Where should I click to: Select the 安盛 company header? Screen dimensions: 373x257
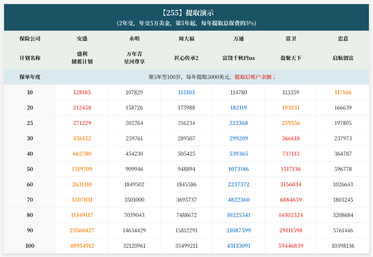tap(82, 39)
